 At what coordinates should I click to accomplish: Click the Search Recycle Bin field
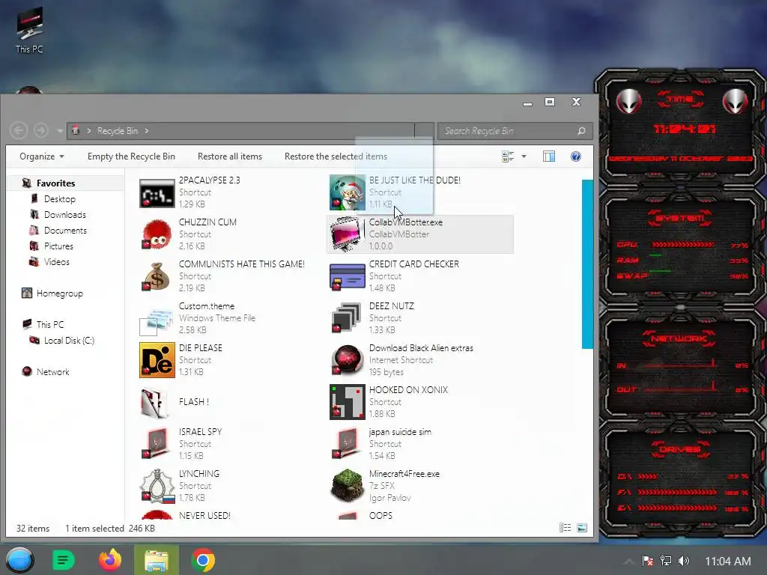click(515, 131)
